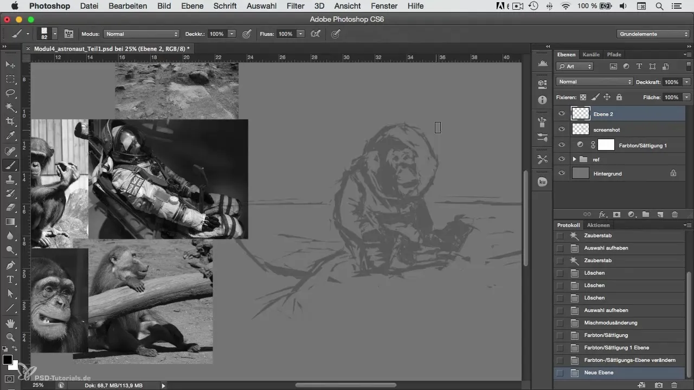Open the brush preset picker arrow
Image resolution: width=694 pixels, height=390 pixels.
click(55, 34)
